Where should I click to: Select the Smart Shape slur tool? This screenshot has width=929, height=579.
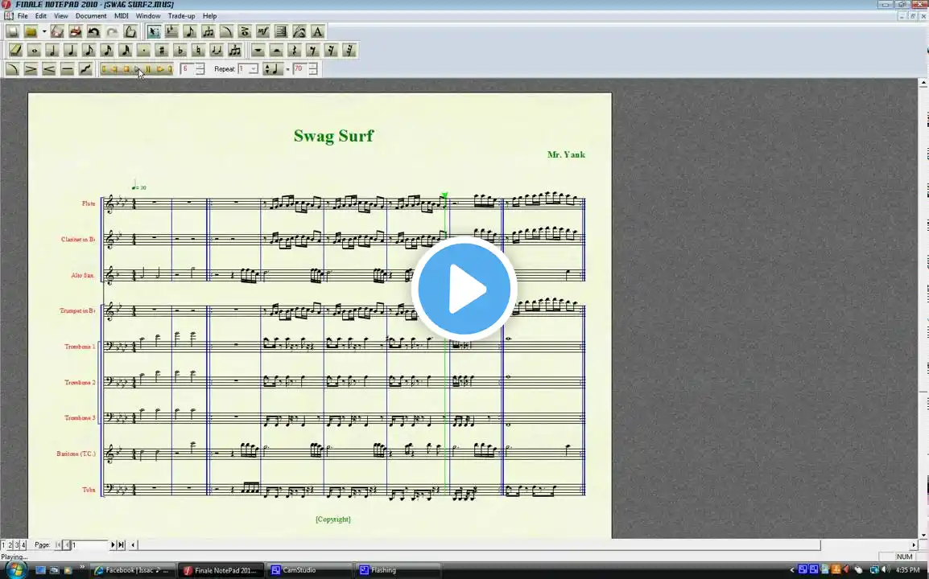click(x=226, y=31)
